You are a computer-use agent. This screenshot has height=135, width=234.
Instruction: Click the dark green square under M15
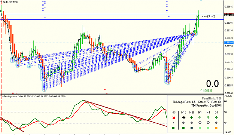183,128
